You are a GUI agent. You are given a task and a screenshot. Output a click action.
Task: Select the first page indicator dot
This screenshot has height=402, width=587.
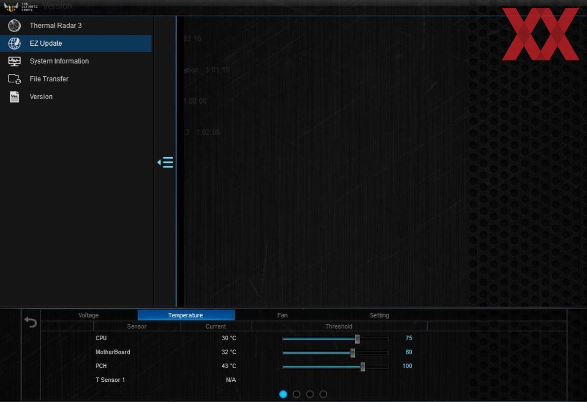[283, 394]
